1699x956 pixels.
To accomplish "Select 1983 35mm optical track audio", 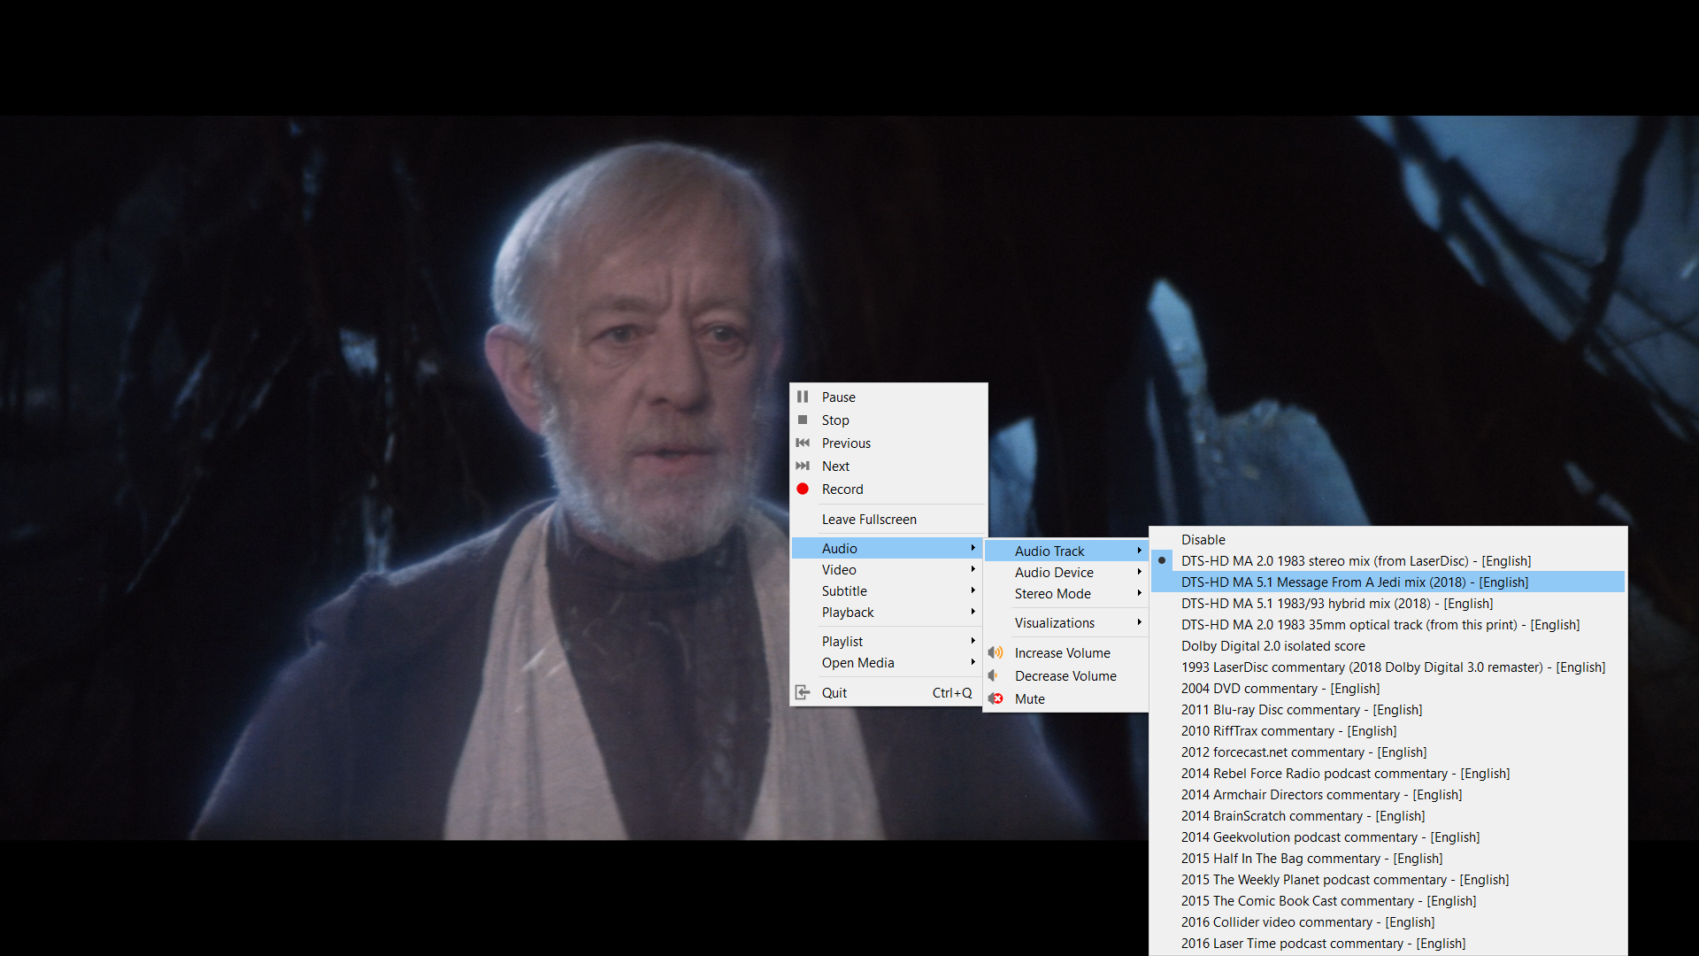I will 1388,624.
